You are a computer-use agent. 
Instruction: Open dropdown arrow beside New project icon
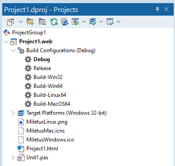point(21,22)
